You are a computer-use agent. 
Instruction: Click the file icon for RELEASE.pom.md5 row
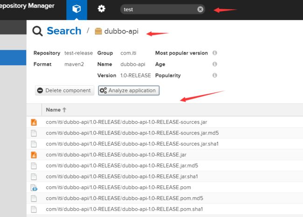[x=34, y=198]
